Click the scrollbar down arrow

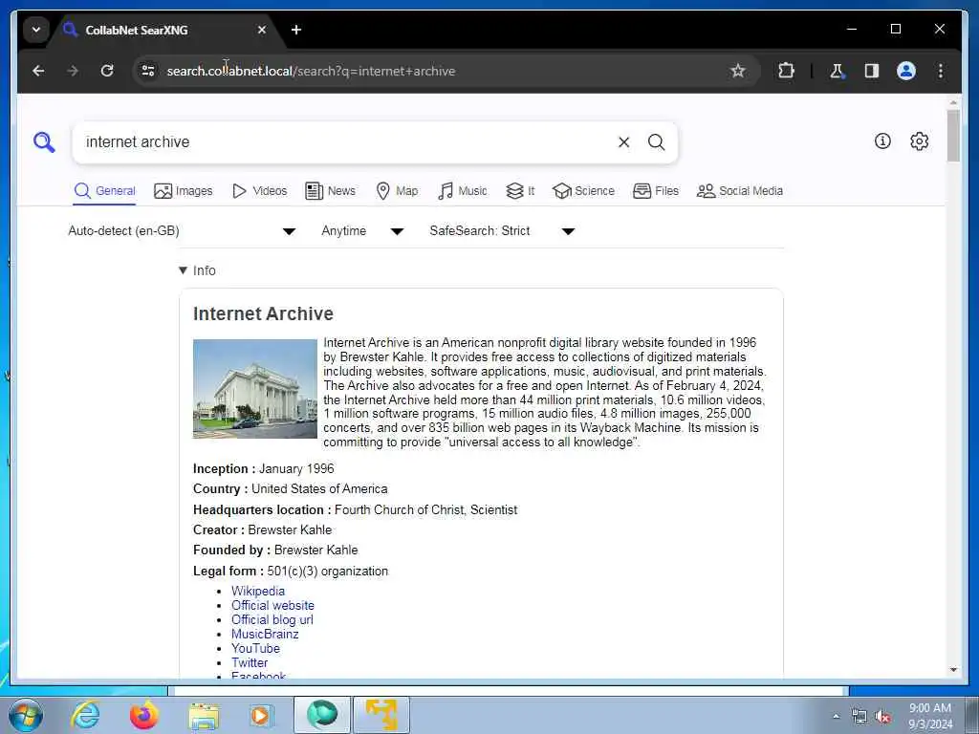pyautogui.click(x=953, y=669)
